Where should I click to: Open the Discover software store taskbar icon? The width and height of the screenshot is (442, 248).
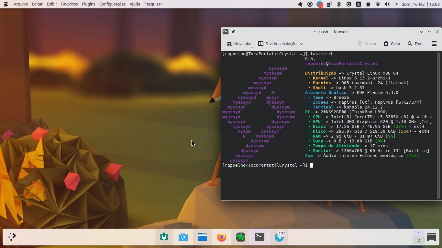(183, 237)
